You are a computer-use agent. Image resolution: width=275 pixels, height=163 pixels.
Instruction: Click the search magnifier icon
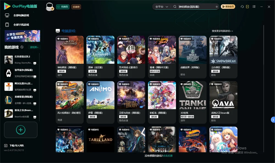point(175,7)
